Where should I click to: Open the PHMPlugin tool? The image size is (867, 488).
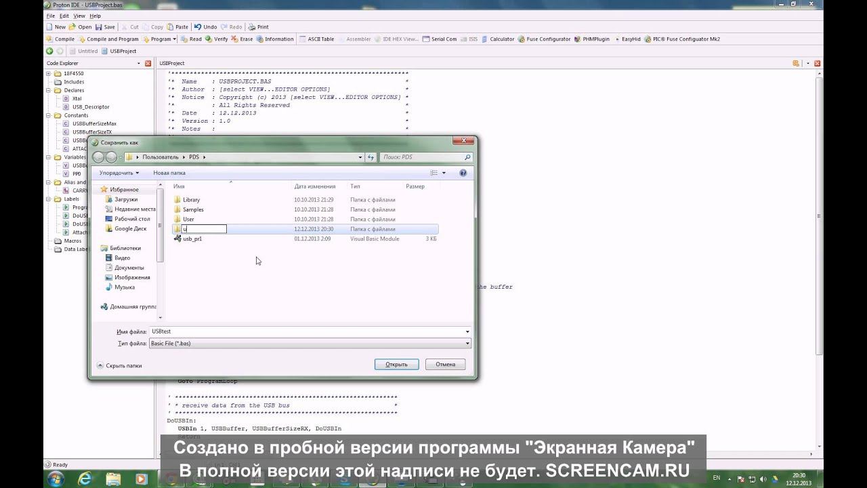click(591, 39)
